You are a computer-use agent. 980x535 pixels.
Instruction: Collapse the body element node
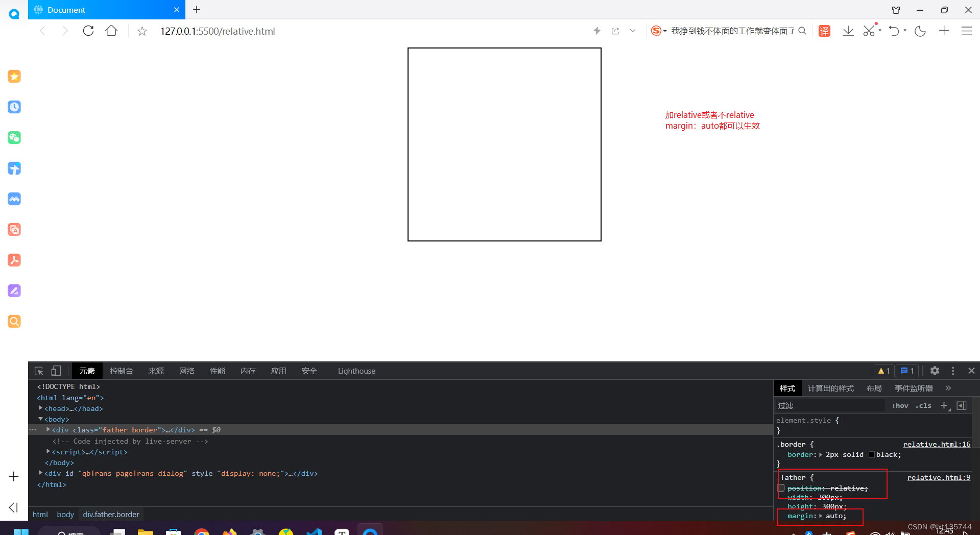click(40, 419)
